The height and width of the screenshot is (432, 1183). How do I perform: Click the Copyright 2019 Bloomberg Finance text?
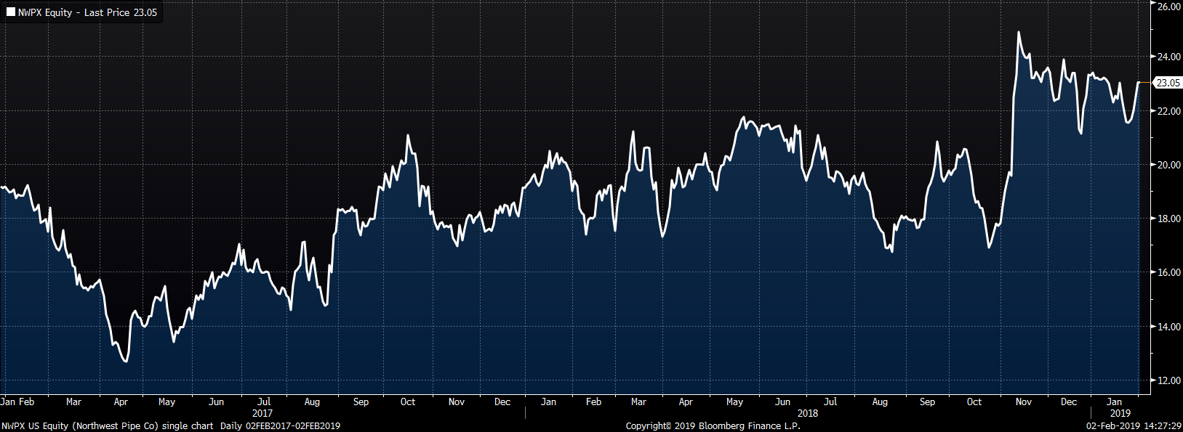(x=713, y=425)
